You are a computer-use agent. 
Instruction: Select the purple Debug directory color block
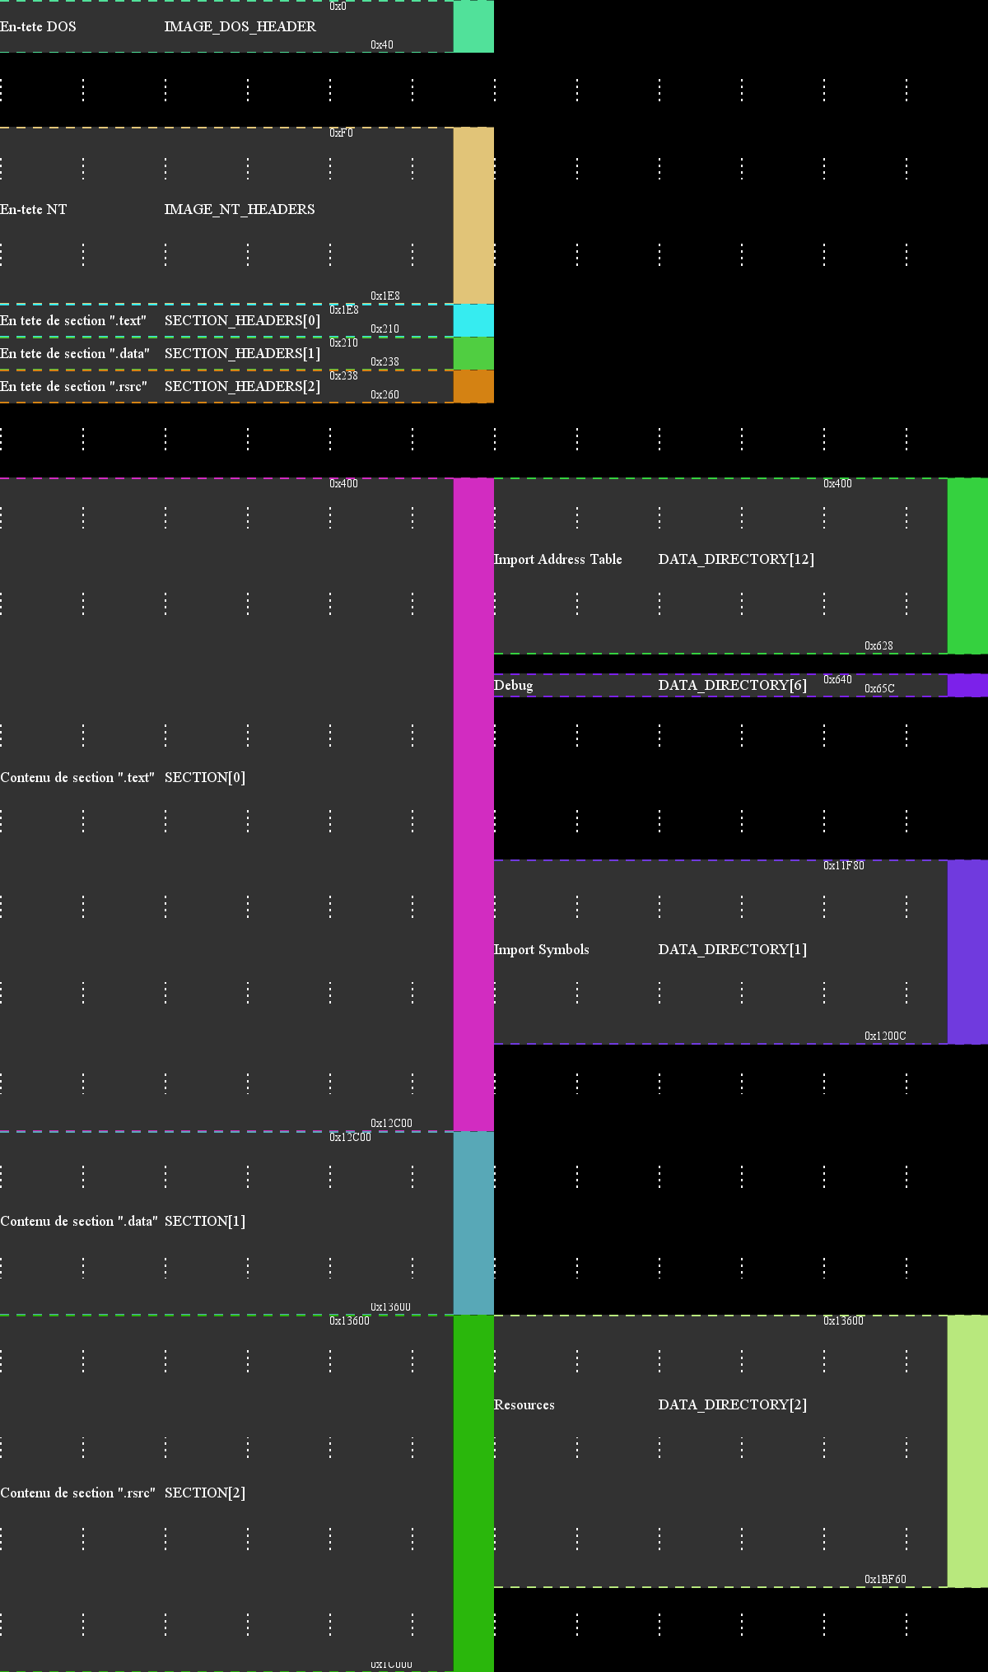tap(967, 685)
